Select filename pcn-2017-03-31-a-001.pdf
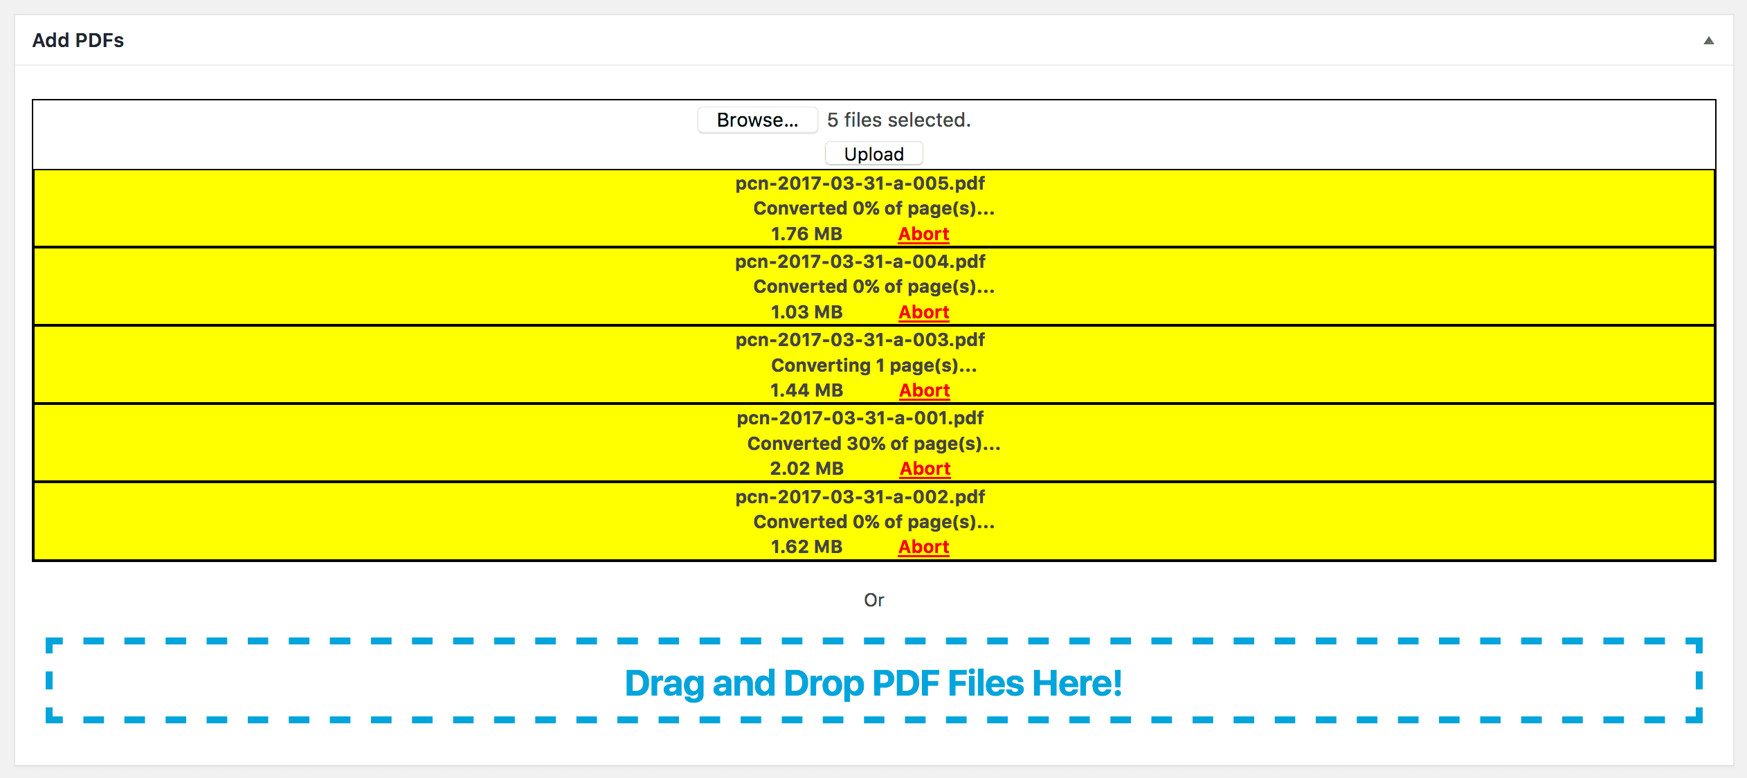Viewport: 1747px width, 778px height. (860, 418)
